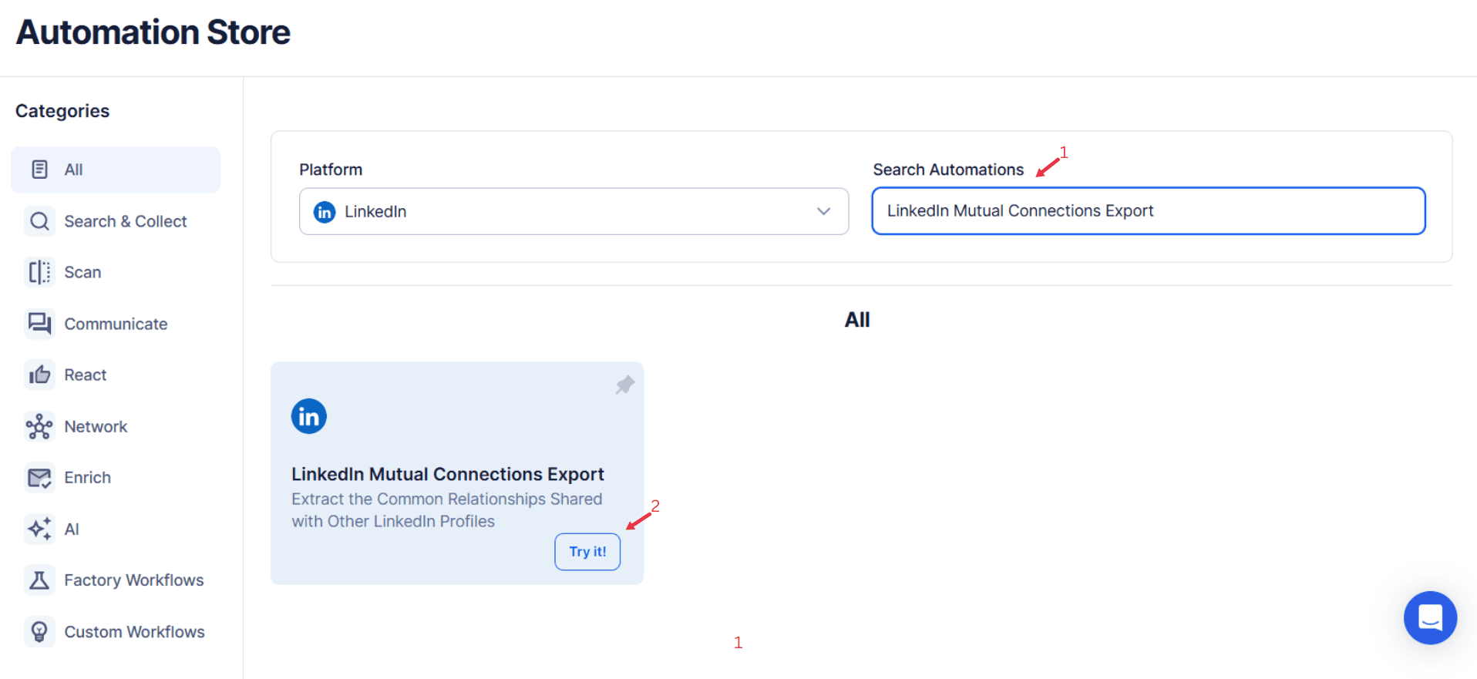Click the Enrich envelope icon
The width and height of the screenshot is (1477, 679).
coord(39,477)
